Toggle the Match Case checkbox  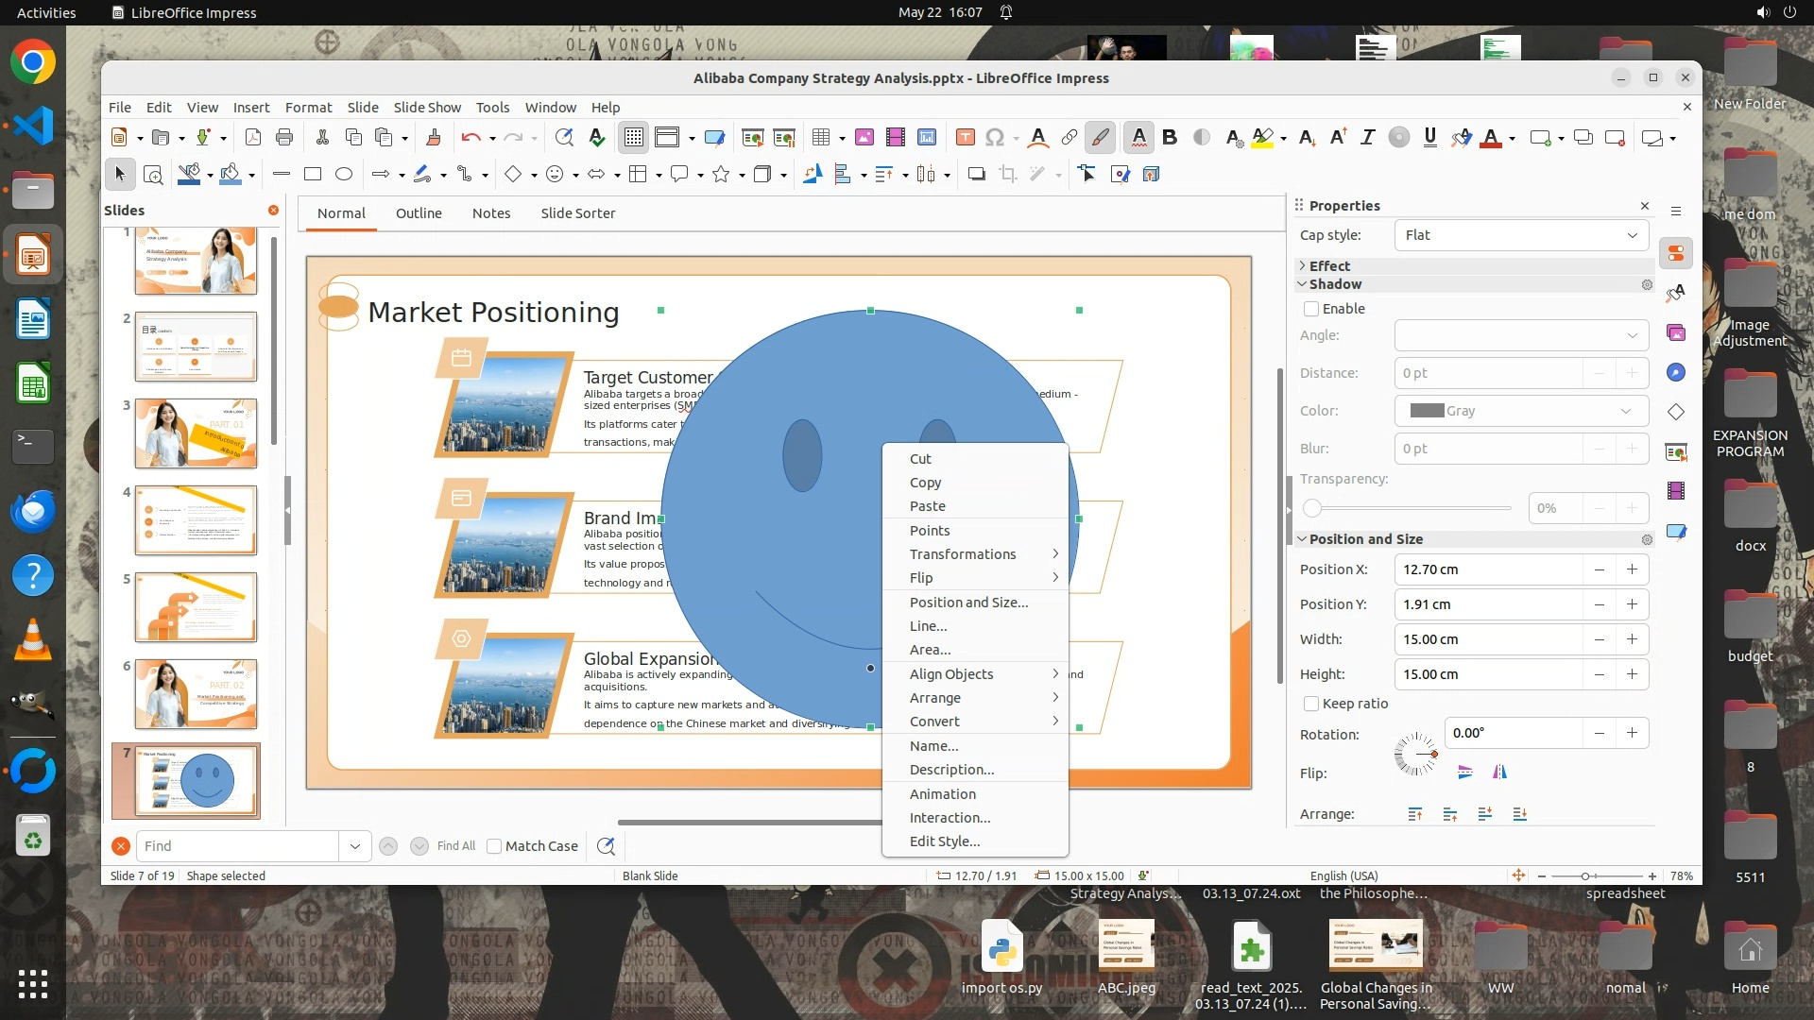tap(494, 846)
